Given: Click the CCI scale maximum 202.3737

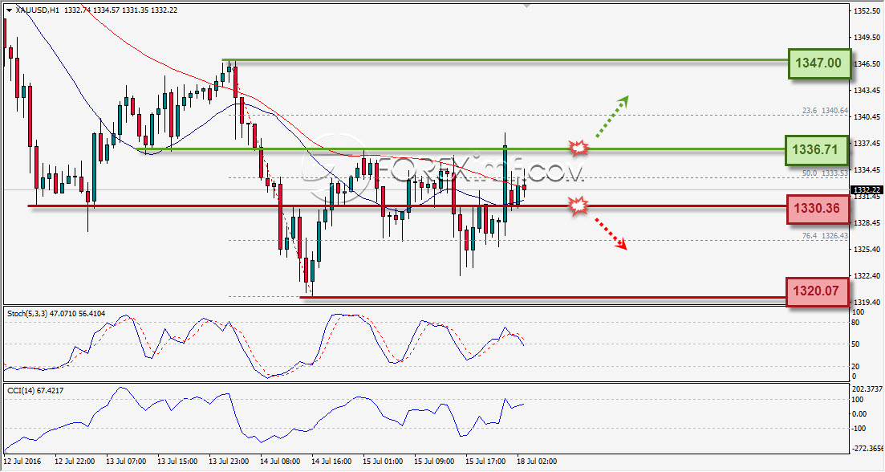Looking at the screenshot, I should pos(867,389).
